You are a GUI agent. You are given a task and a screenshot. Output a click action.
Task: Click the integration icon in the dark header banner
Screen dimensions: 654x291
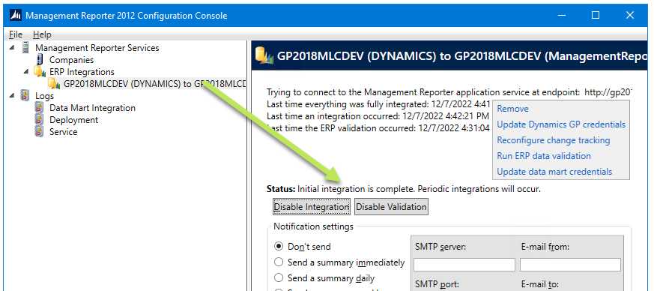(x=264, y=56)
